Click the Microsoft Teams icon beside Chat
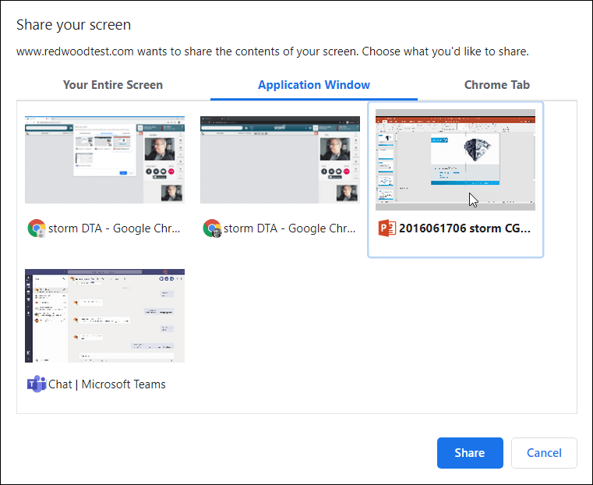The height and width of the screenshot is (485, 593). pyautogui.click(x=37, y=384)
